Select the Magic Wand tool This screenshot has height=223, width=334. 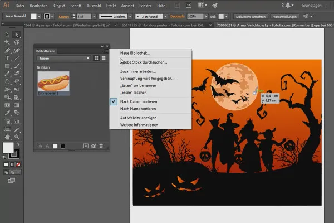click(7, 42)
